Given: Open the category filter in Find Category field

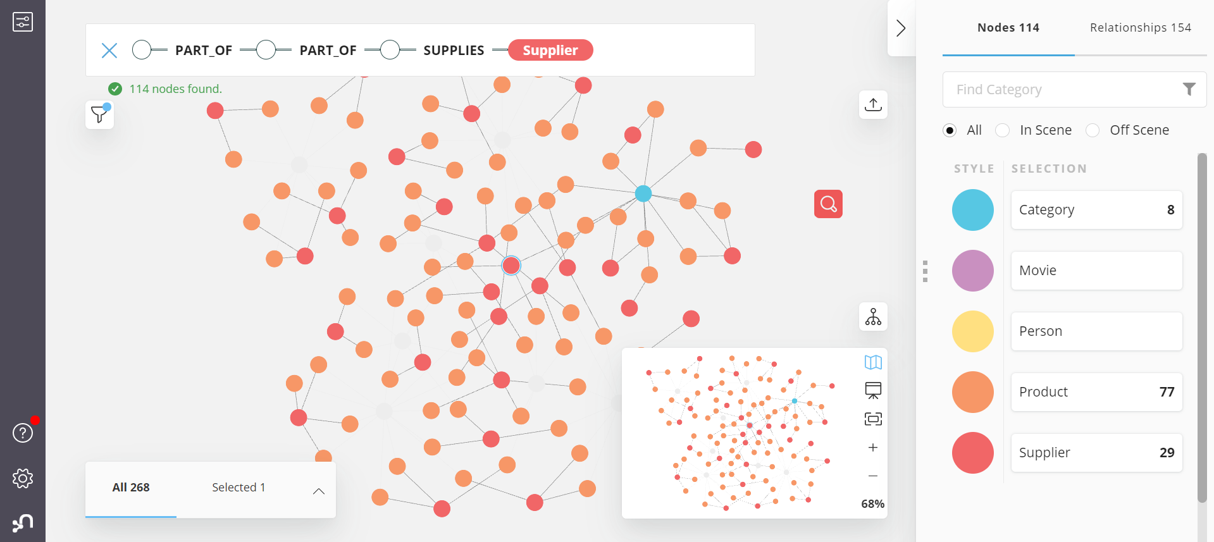Looking at the screenshot, I should [x=1190, y=89].
